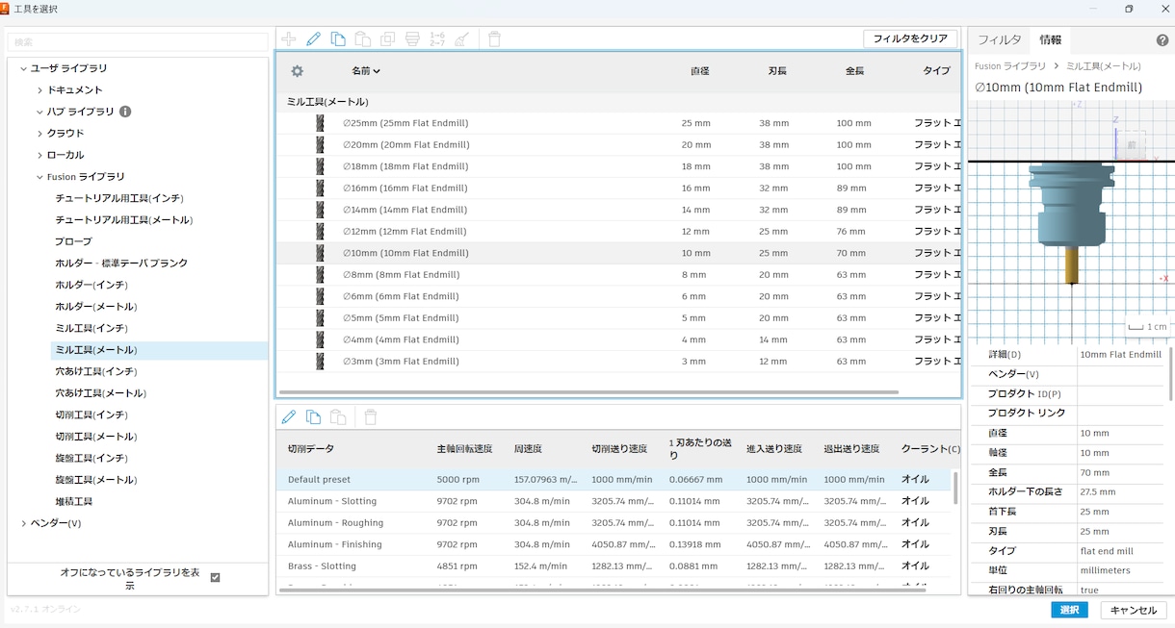Sort by 名前 column header
The image size is (1175, 628).
pos(366,71)
